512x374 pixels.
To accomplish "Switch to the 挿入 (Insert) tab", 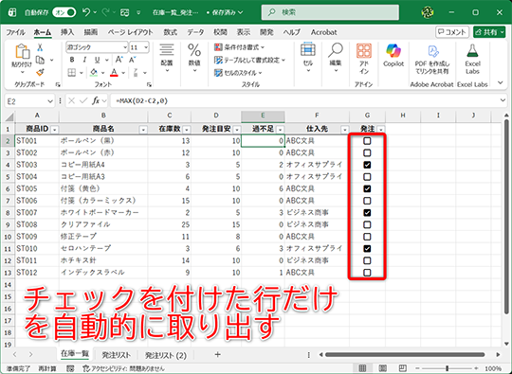I will coord(67,32).
